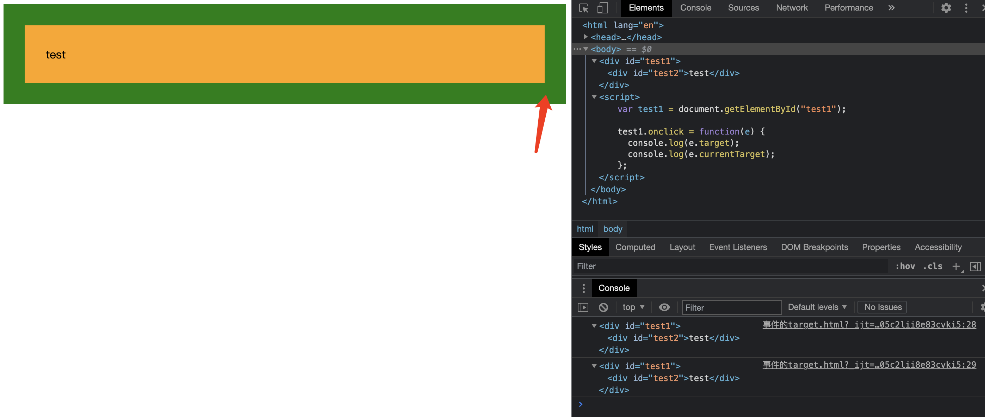The width and height of the screenshot is (985, 417).
Task: Click the clear console icon
Action: click(603, 307)
